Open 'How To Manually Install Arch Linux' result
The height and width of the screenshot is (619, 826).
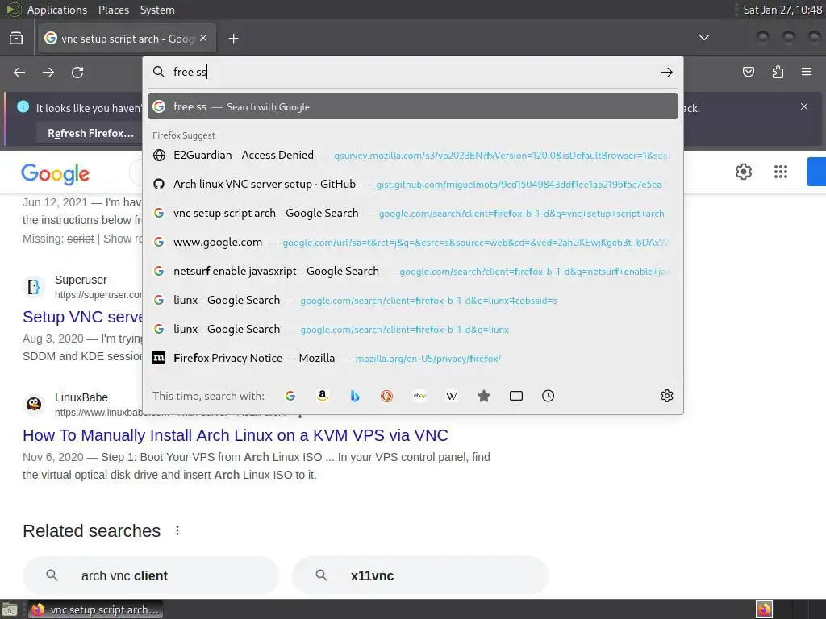coord(236,435)
